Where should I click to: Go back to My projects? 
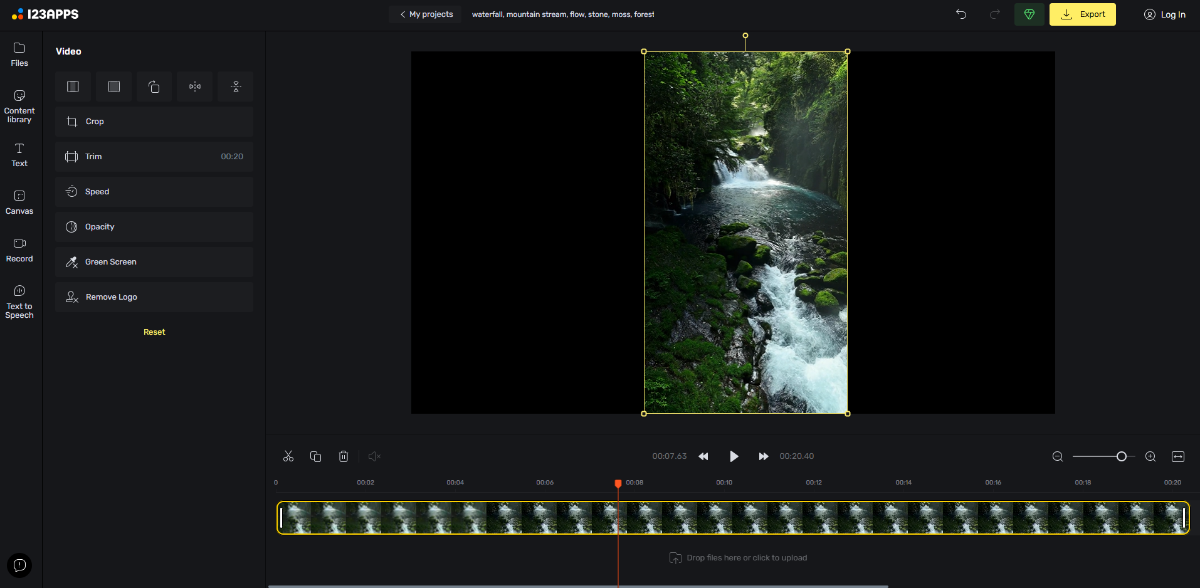pyautogui.click(x=426, y=14)
